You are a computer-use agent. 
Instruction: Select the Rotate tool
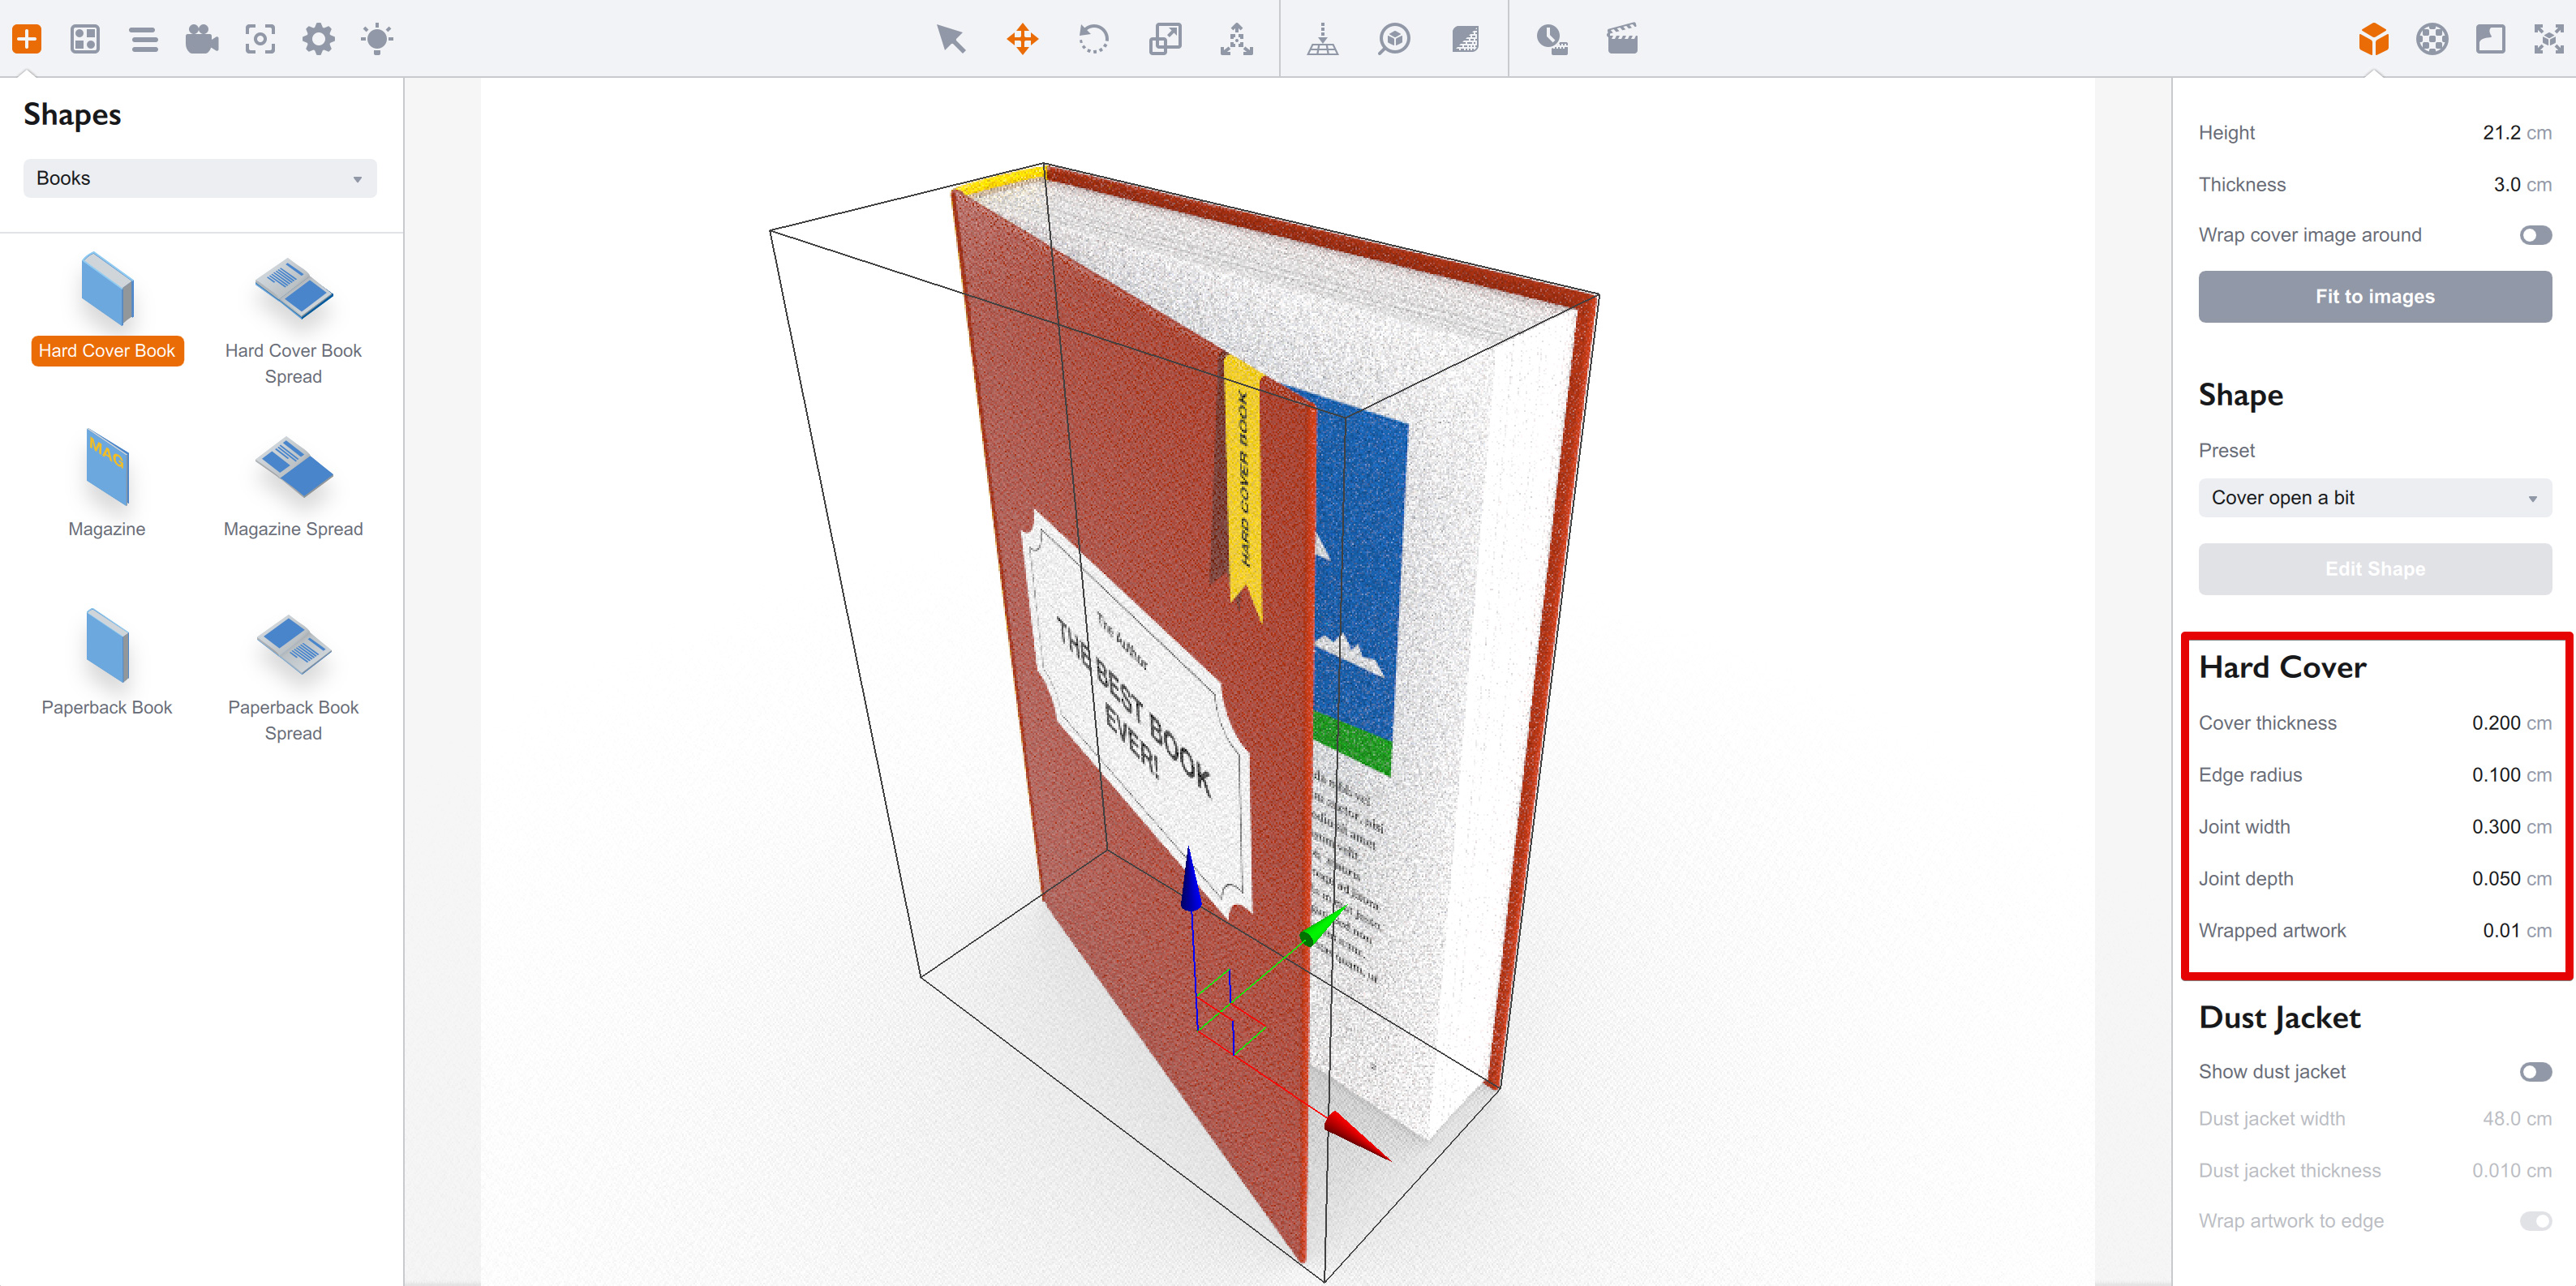1093,40
